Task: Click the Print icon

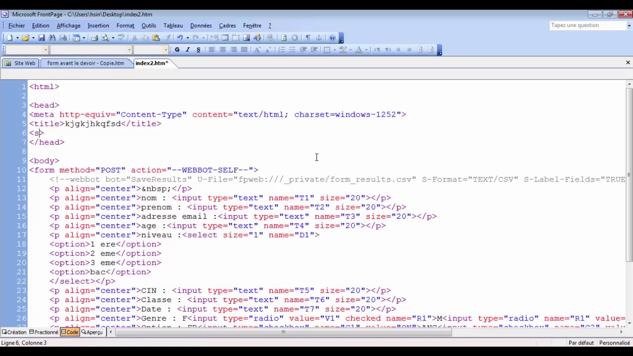Action: click(x=94, y=38)
